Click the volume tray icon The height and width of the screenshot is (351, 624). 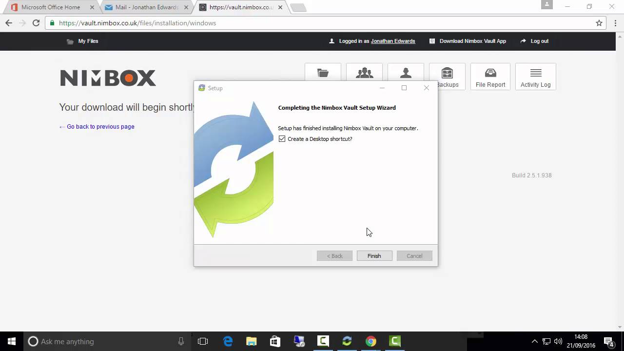(558, 341)
